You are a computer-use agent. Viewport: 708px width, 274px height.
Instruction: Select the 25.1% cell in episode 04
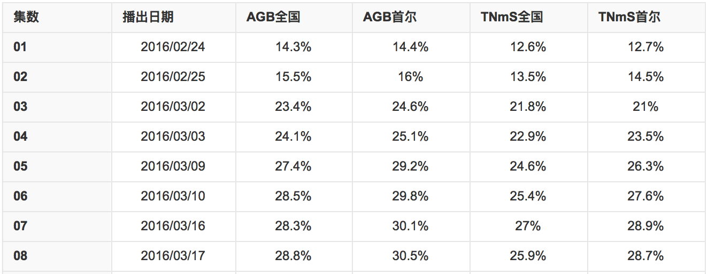411,136
